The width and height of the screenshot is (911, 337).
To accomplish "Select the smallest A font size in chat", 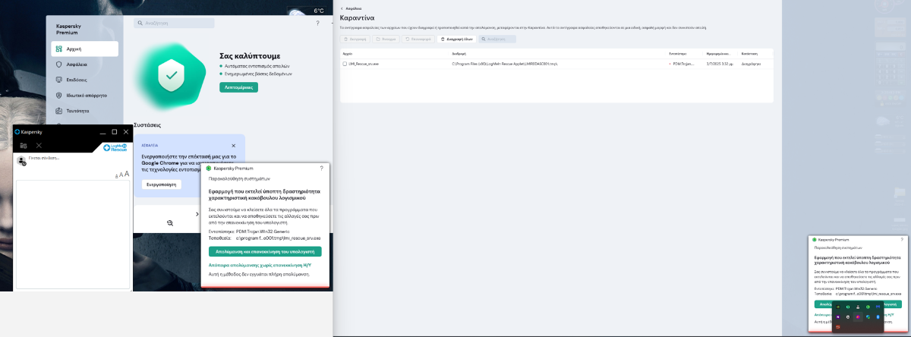I will pyautogui.click(x=116, y=176).
